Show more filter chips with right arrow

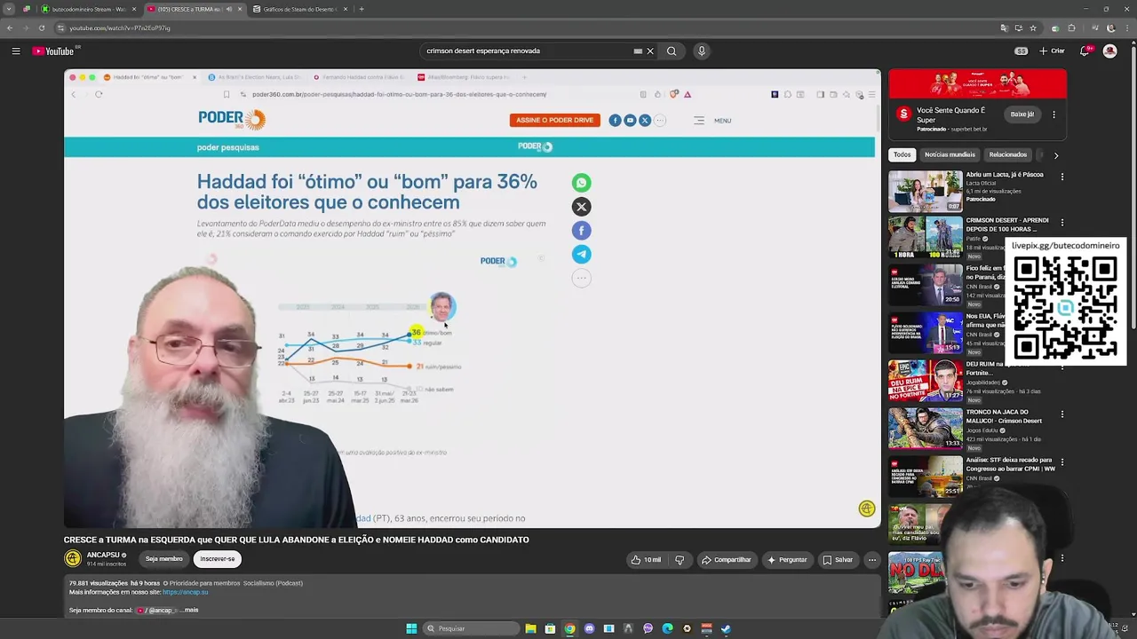pos(1055,155)
